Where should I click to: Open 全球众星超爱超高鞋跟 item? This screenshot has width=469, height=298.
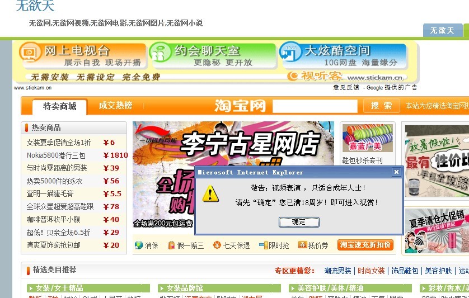click(60, 206)
